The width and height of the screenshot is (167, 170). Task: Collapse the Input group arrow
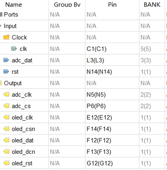(0, 26)
